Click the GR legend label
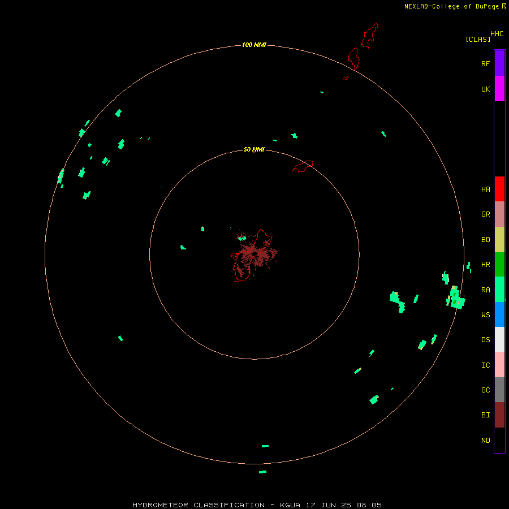The height and width of the screenshot is (509, 509). [x=485, y=214]
